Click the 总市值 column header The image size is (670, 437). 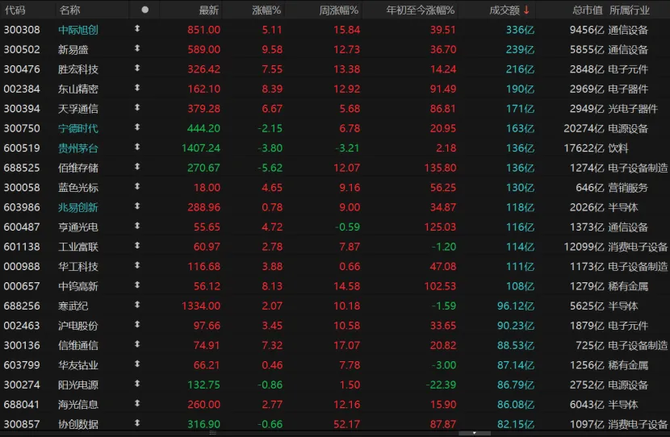587,10
